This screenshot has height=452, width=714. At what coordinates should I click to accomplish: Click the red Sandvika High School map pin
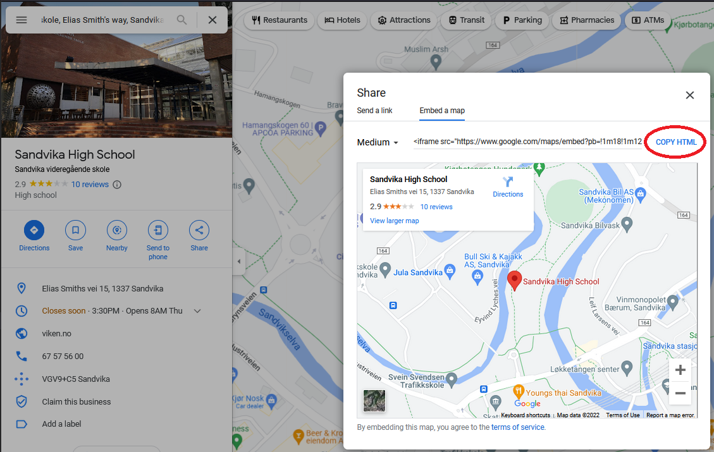click(514, 281)
